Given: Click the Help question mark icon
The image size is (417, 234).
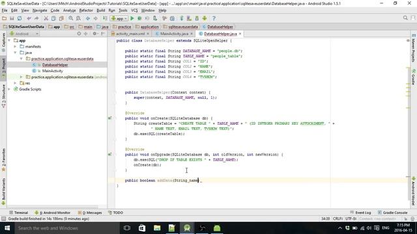Looking at the screenshot, I should pyautogui.click(x=214, y=18).
